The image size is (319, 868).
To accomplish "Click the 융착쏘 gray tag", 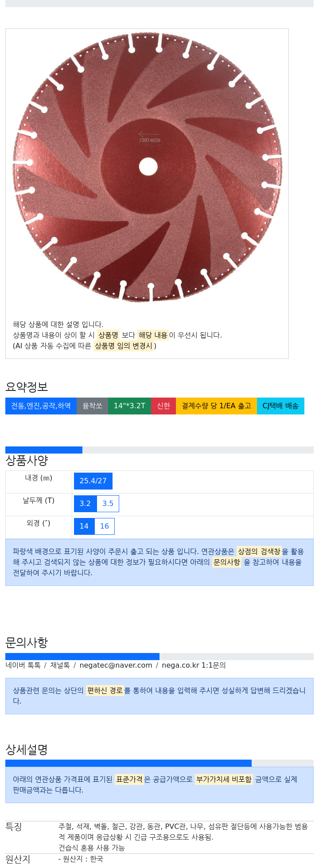I will [x=92, y=406].
